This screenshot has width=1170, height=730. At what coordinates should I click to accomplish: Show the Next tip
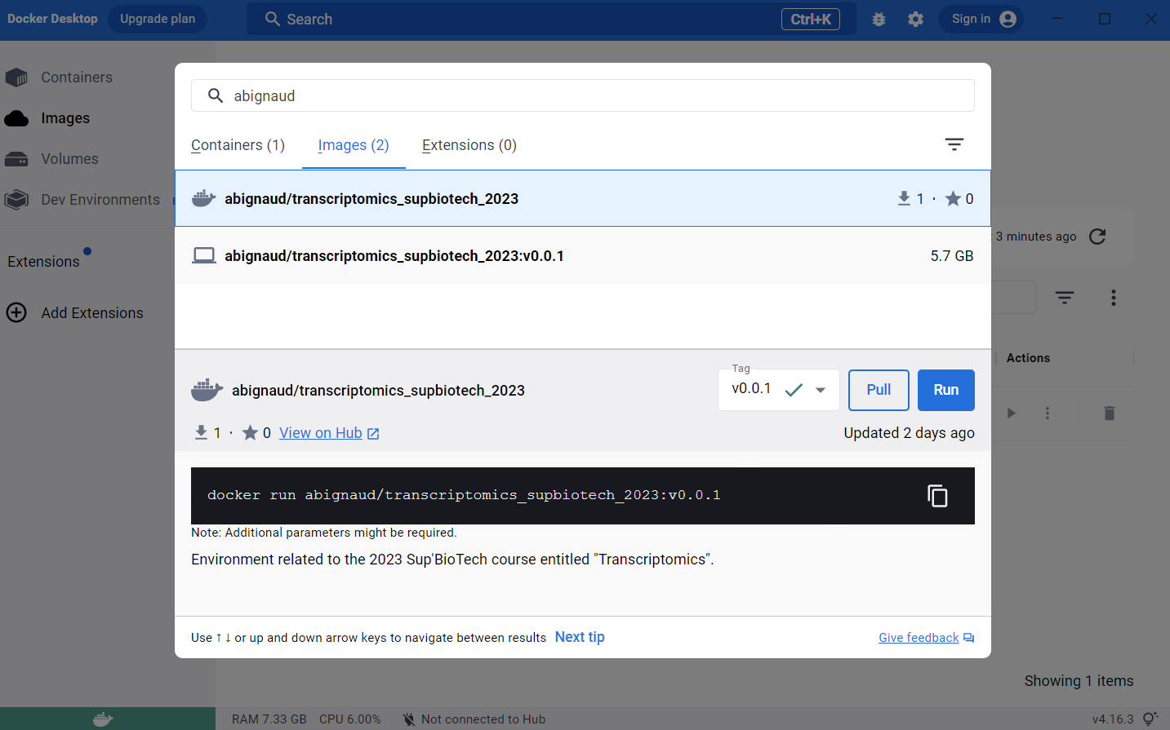pyautogui.click(x=580, y=637)
